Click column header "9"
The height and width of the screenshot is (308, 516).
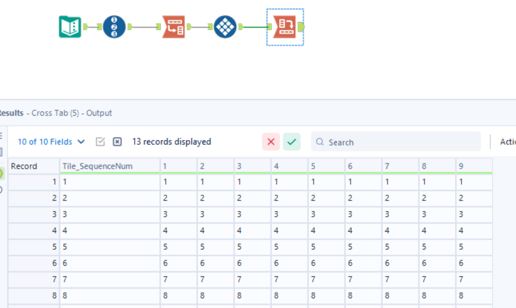(x=461, y=166)
